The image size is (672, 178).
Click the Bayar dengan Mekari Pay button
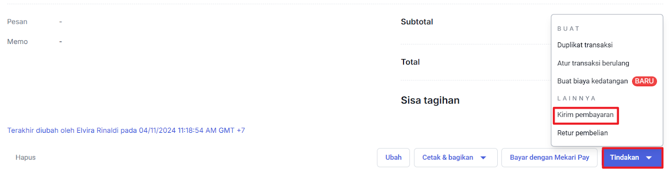[549, 157]
